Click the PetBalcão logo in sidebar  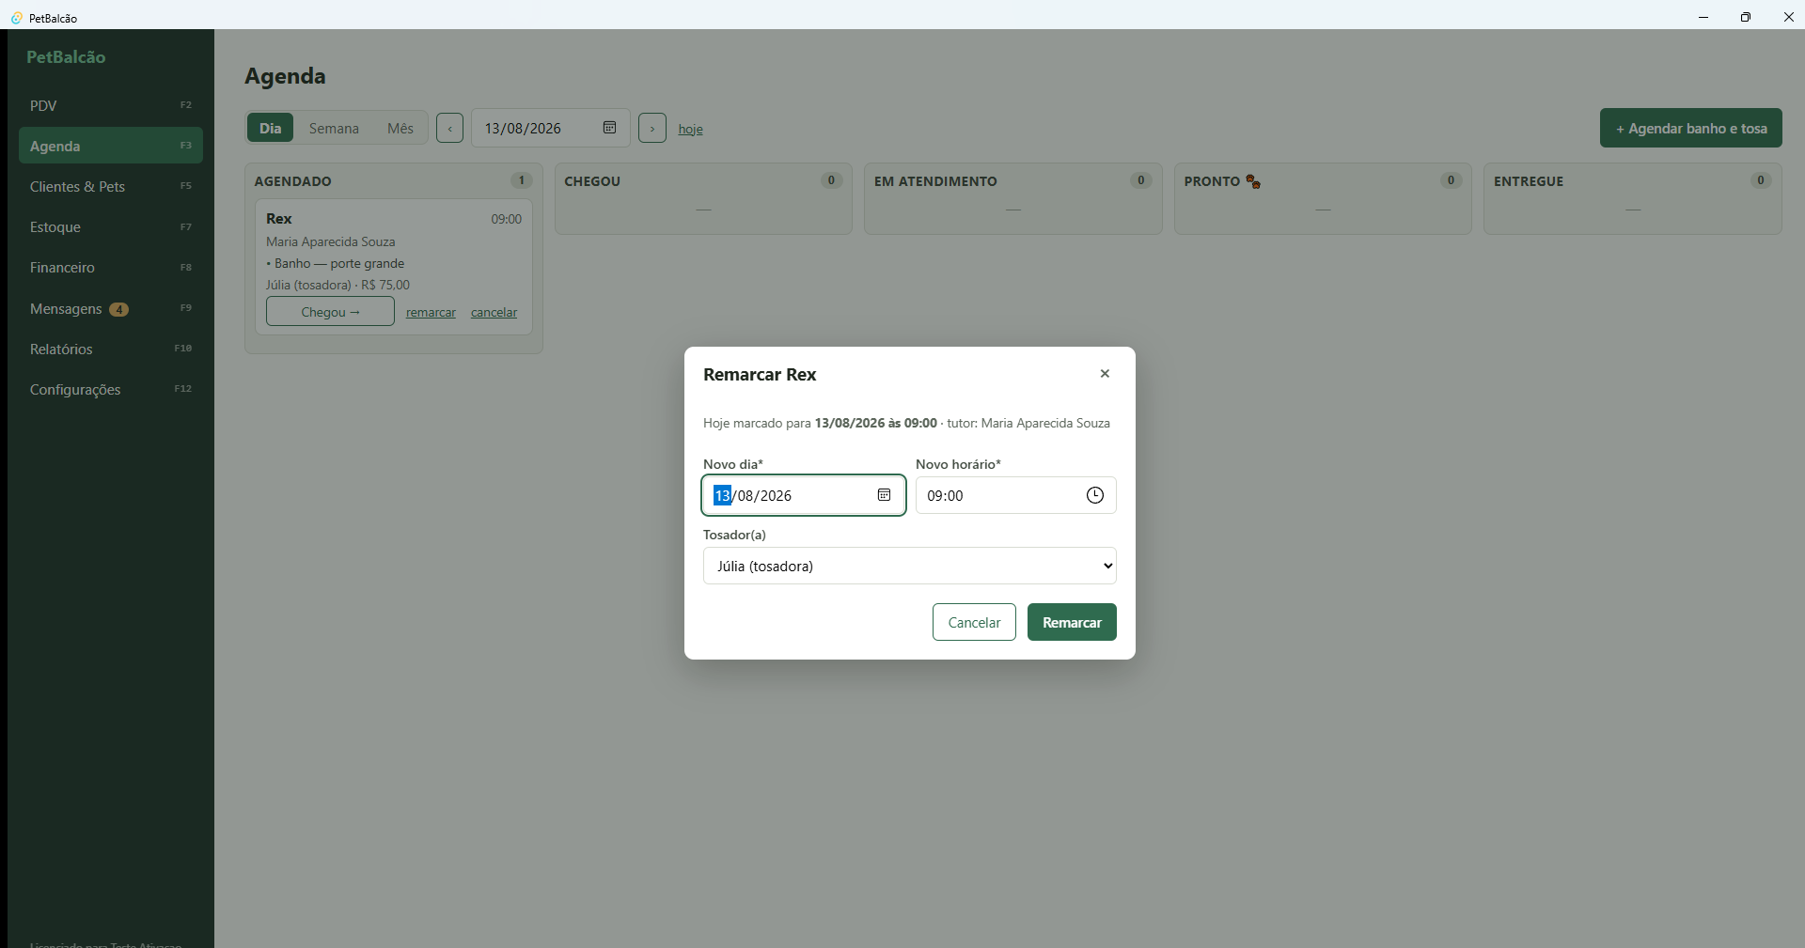point(66,56)
